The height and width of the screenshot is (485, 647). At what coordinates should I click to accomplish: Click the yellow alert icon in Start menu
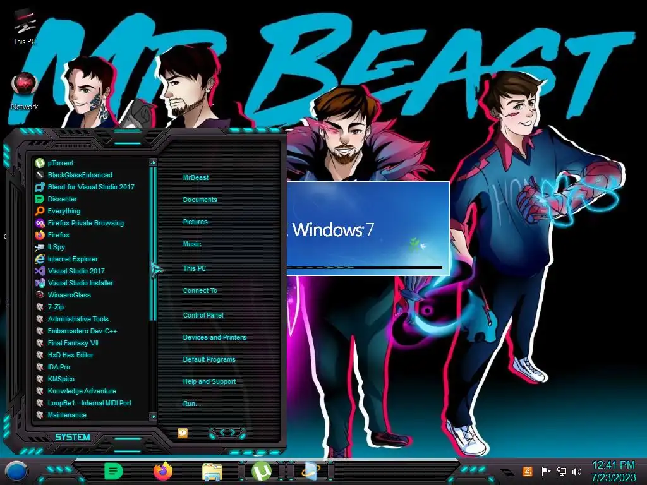point(183,433)
